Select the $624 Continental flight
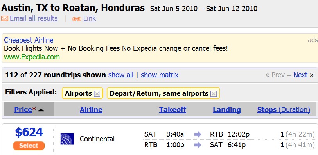Image resolution: width=318 pixels, height=155 pixels. [x=29, y=146]
